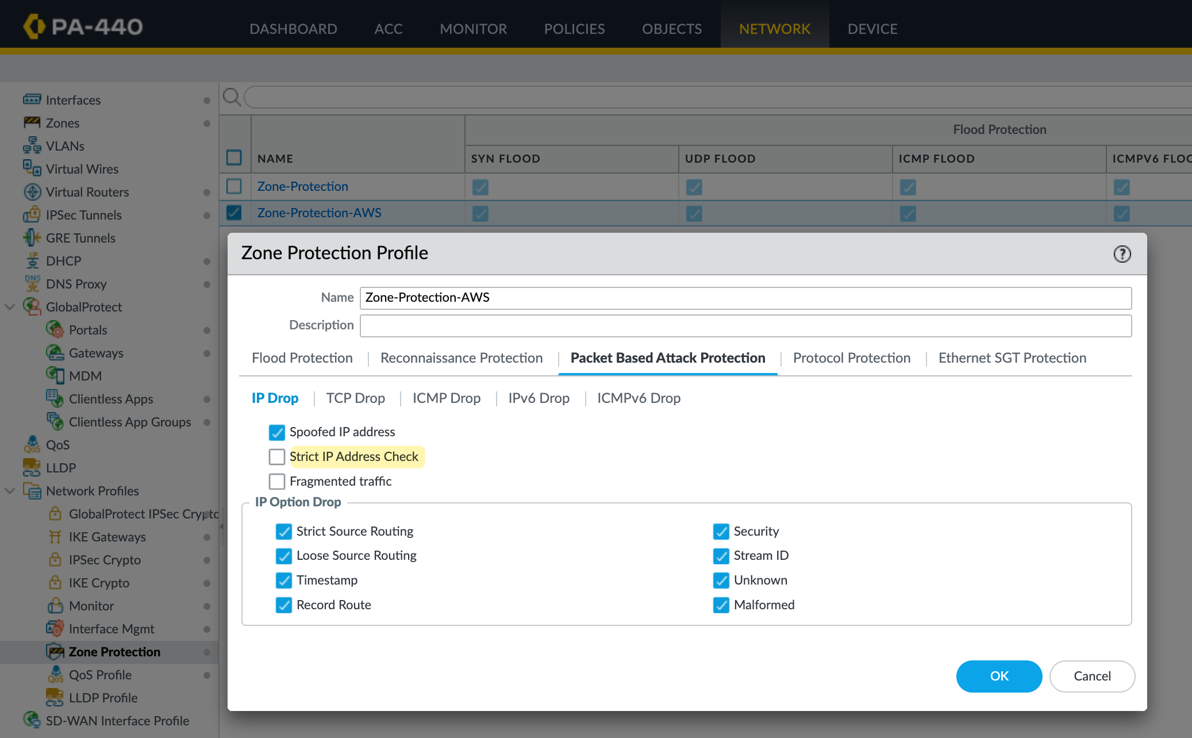Uncheck the Spoofed IP address option
1192x738 pixels.
(277, 432)
